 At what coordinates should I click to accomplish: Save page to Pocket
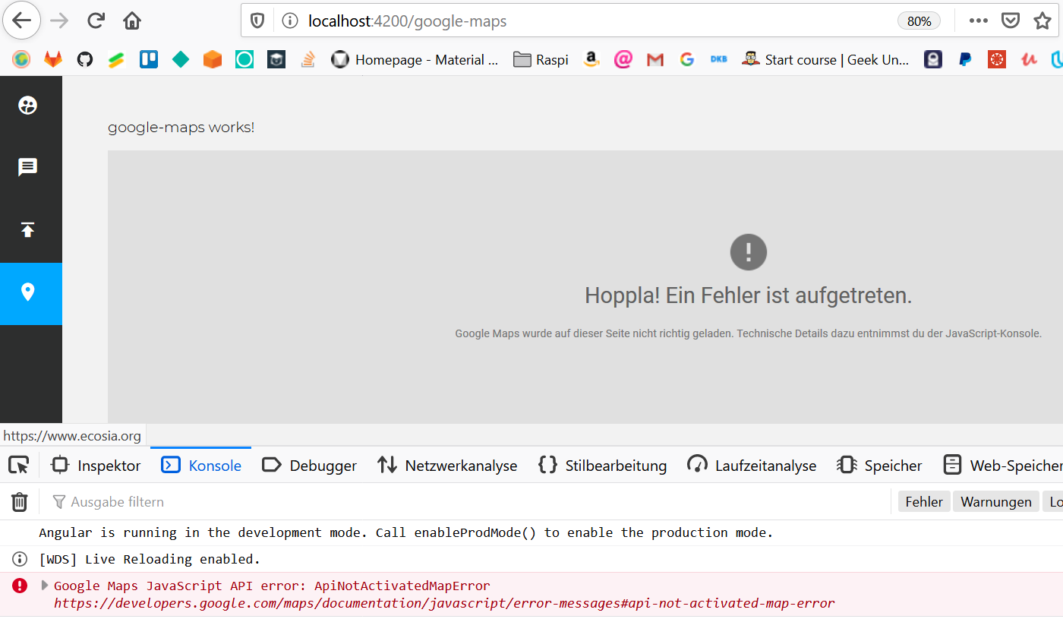1010,21
